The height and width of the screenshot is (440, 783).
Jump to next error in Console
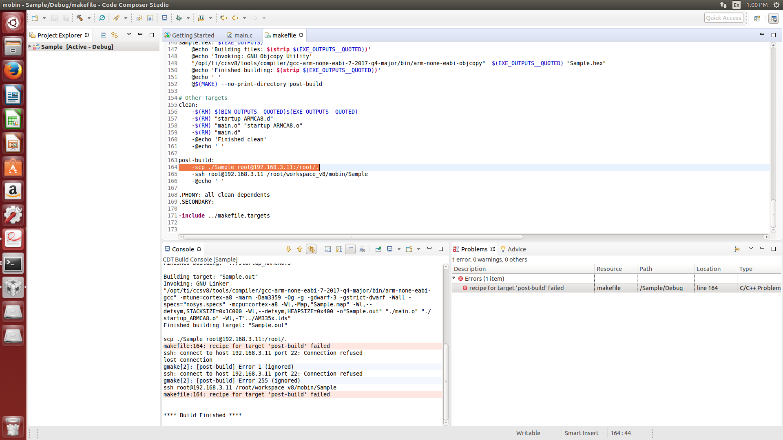tap(288, 249)
